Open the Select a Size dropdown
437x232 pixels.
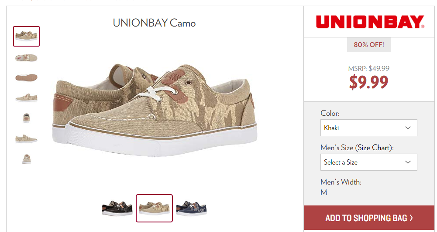[x=369, y=162]
